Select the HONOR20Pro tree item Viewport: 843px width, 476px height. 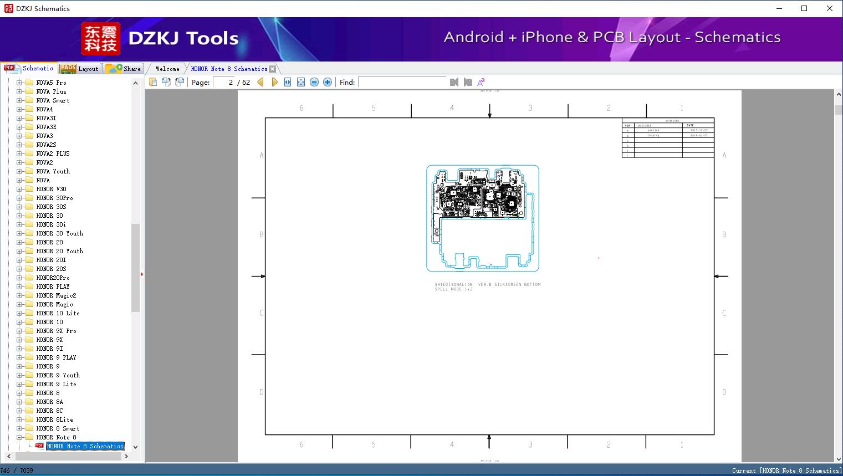point(53,278)
